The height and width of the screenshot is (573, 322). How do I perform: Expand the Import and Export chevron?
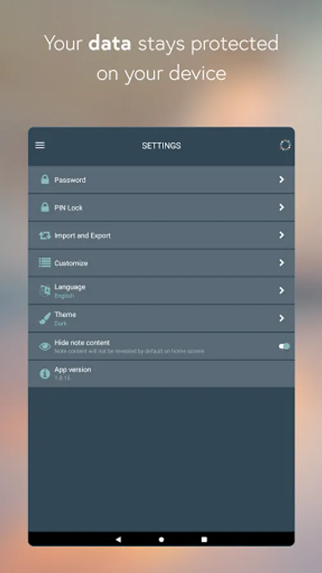point(281,235)
